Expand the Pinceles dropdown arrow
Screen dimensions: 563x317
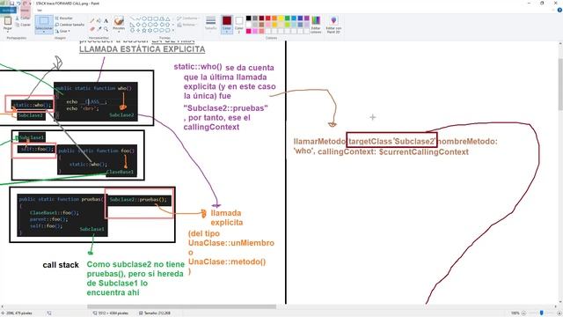(x=119, y=32)
